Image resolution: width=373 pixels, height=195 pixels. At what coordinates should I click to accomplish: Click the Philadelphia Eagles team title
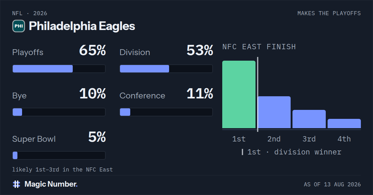pyautogui.click(x=82, y=26)
